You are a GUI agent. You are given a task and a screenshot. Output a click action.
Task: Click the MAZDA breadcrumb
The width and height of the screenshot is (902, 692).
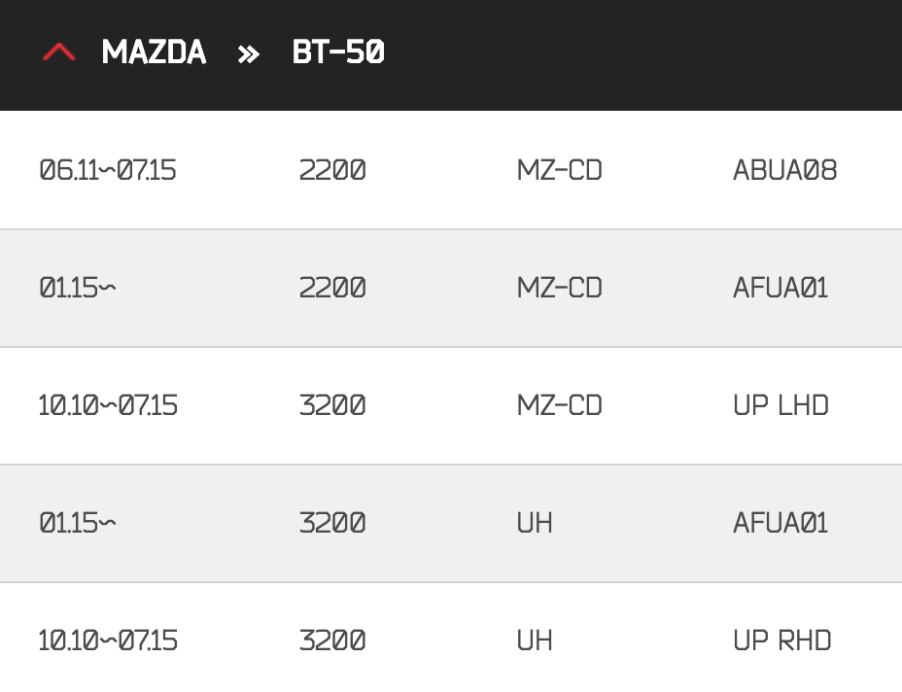tap(154, 52)
